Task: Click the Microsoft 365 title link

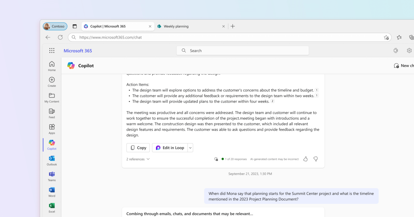Action: pos(78,51)
